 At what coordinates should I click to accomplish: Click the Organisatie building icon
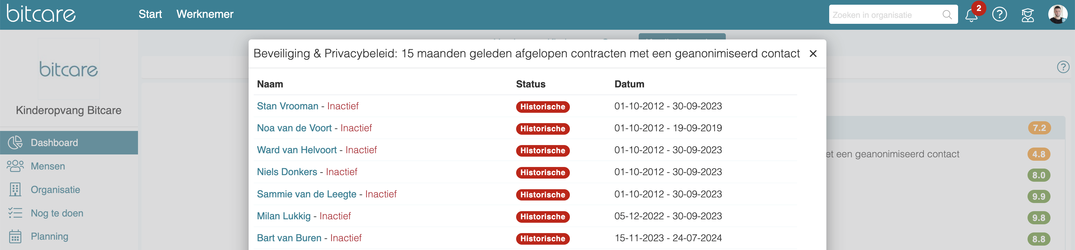pos(15,190)
